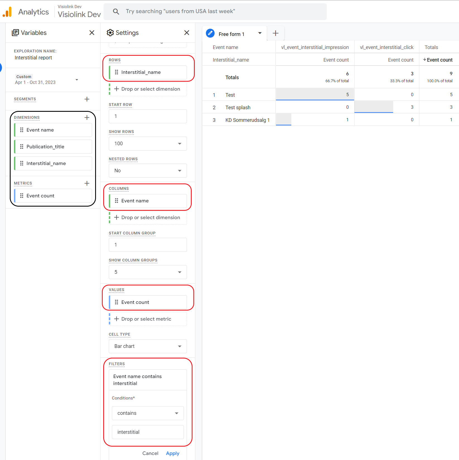Viewport: 459px width, 460px height.
Task: Open the Cell Type Bar chart dropdown
Action: (148, 346)
